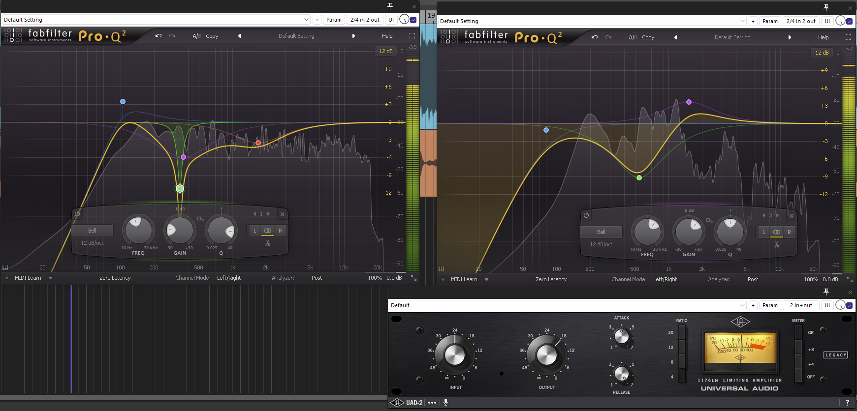The height and width of the screenshot is (411, 857).
Task: Toggle bypass checkbox in left Pro-Q 2 header
Action: [x=413, y=20]
